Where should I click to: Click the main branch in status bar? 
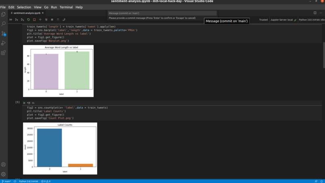[6, 181]
